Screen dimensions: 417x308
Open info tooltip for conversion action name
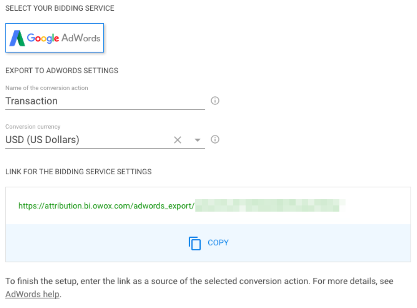click(x=215, y=101)
